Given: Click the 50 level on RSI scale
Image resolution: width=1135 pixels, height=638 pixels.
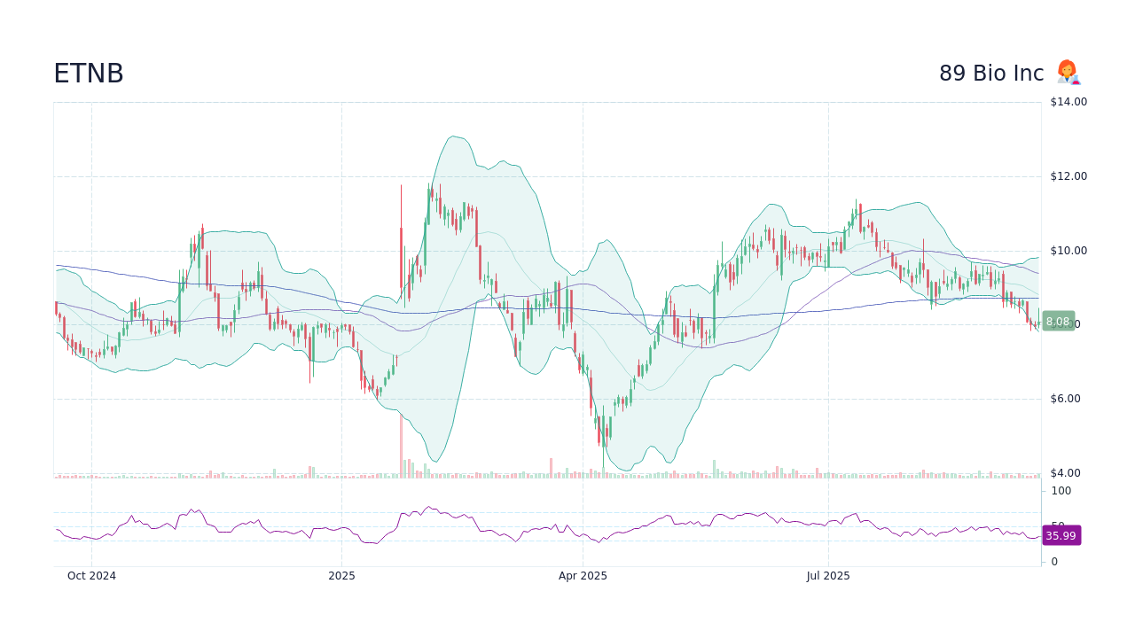Looking at the screenshot, I should click(1056, 523).
